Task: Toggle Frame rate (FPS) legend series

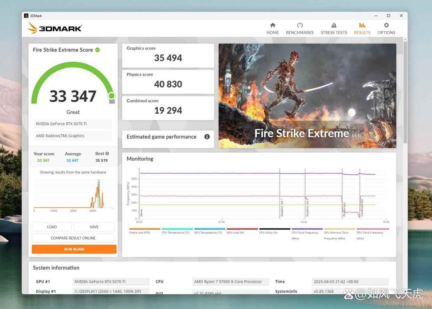Action: click(x=140, y=232)
